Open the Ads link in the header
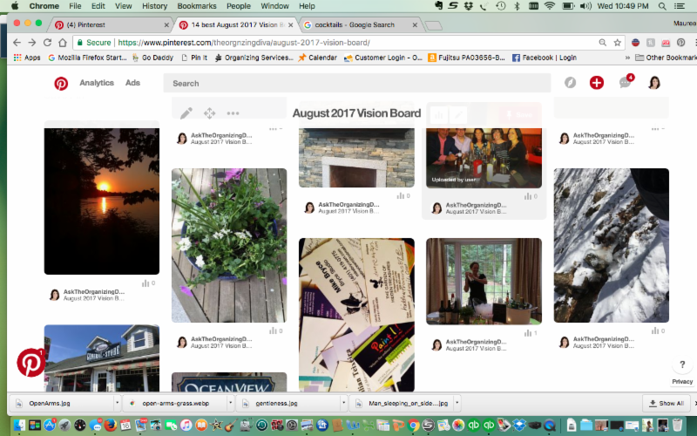Viewport: 697px width, 436px height. point(132,83)
